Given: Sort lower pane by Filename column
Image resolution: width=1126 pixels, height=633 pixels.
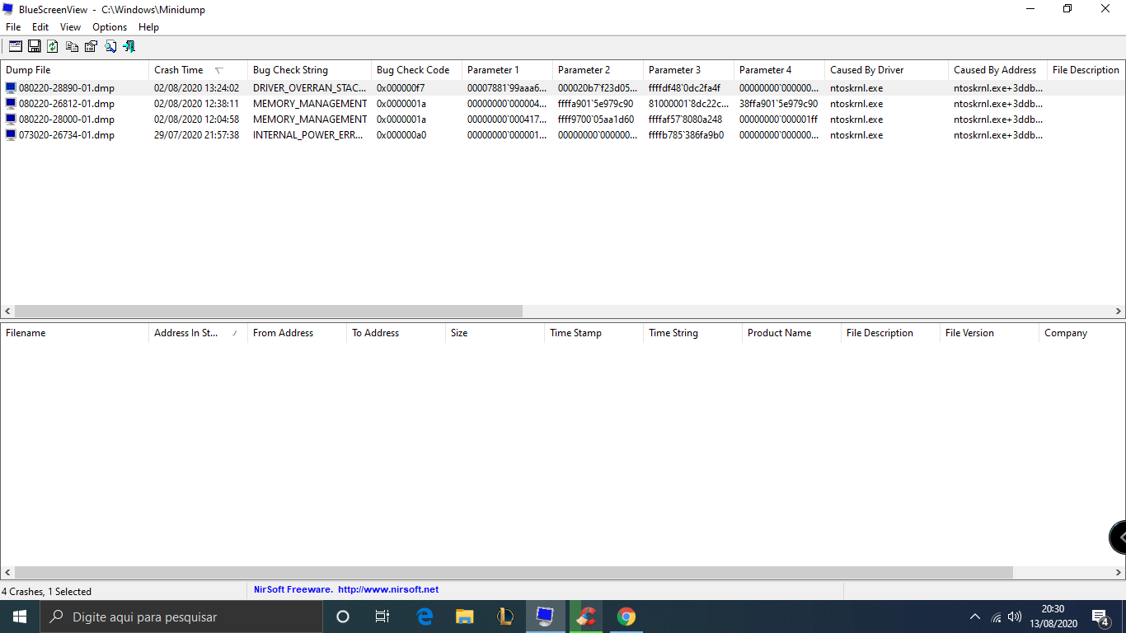Looking at the screenshot, I should [x=74, y=333].
